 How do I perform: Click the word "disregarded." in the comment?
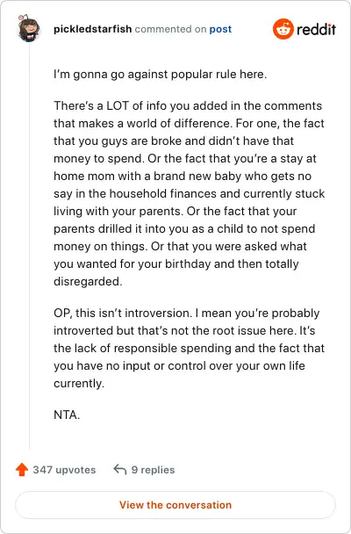(88, 281)
